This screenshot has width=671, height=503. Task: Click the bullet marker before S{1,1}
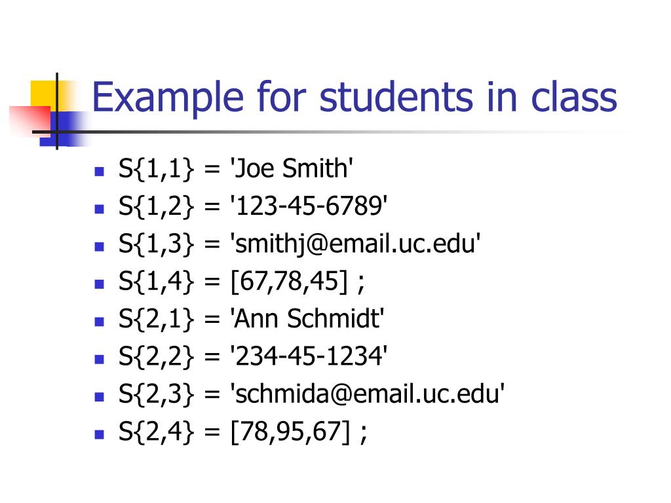tap(100, 172)
